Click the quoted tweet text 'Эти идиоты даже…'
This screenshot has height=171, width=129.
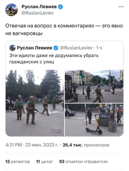tap(54, 59)
